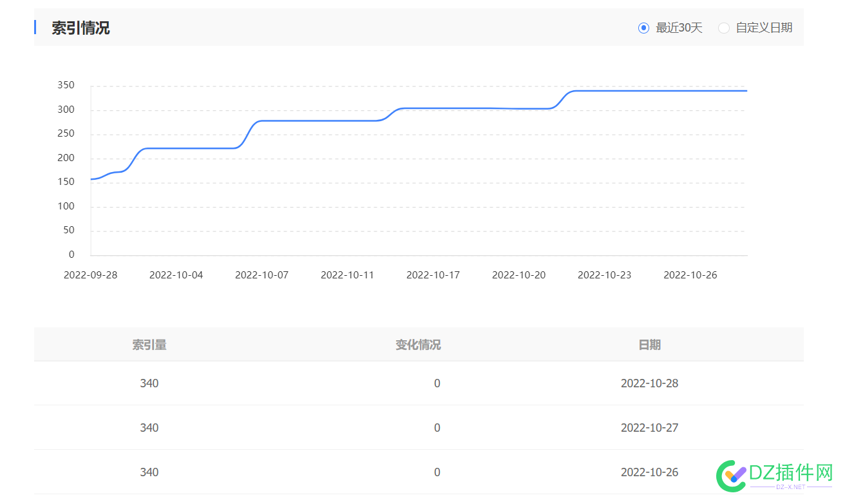
Task: Click chart axis label 2022-10-20
Action: [x=518, y=275]
